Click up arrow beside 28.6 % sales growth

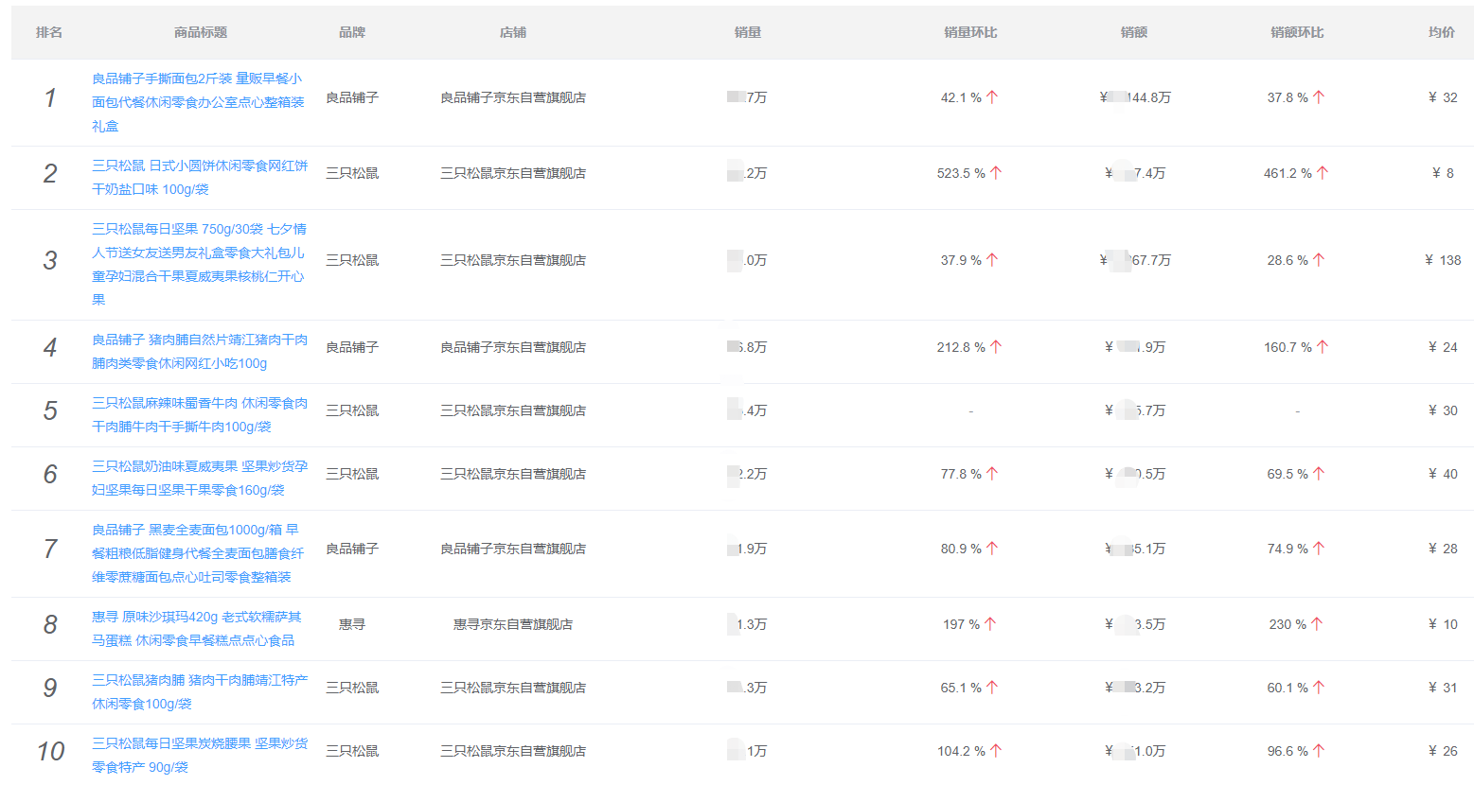(1319, 260)
